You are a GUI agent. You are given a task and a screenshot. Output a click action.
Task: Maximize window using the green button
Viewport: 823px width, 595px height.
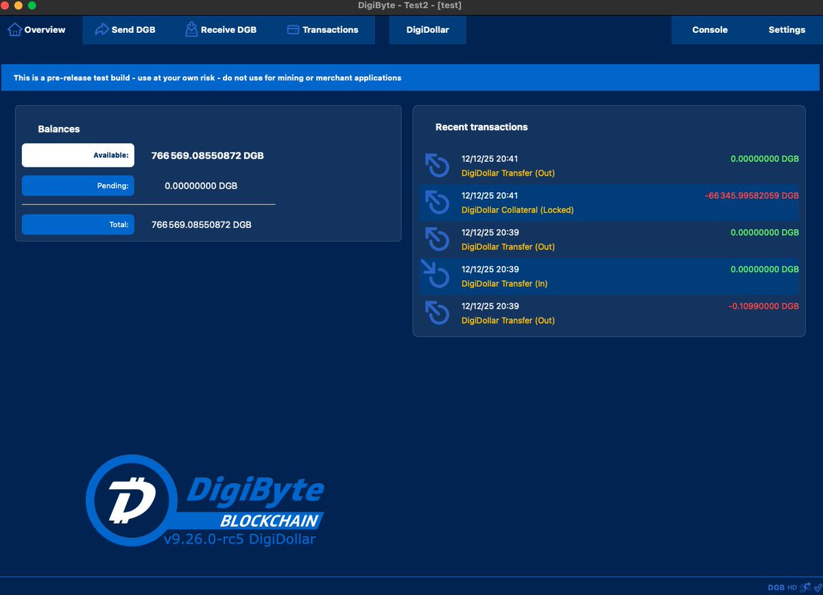[x=32, y=5]
